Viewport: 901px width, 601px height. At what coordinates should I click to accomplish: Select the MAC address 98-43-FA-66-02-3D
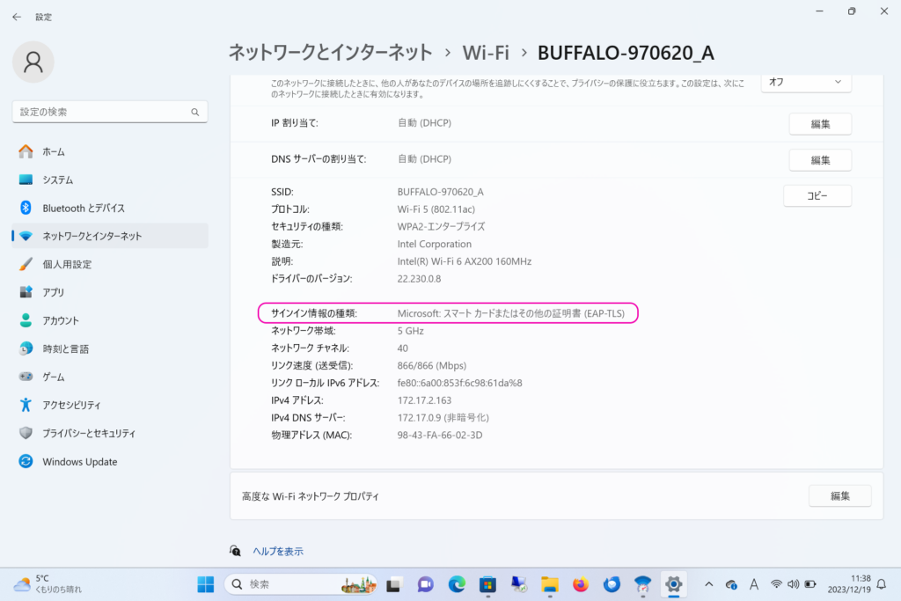point(440,435)
